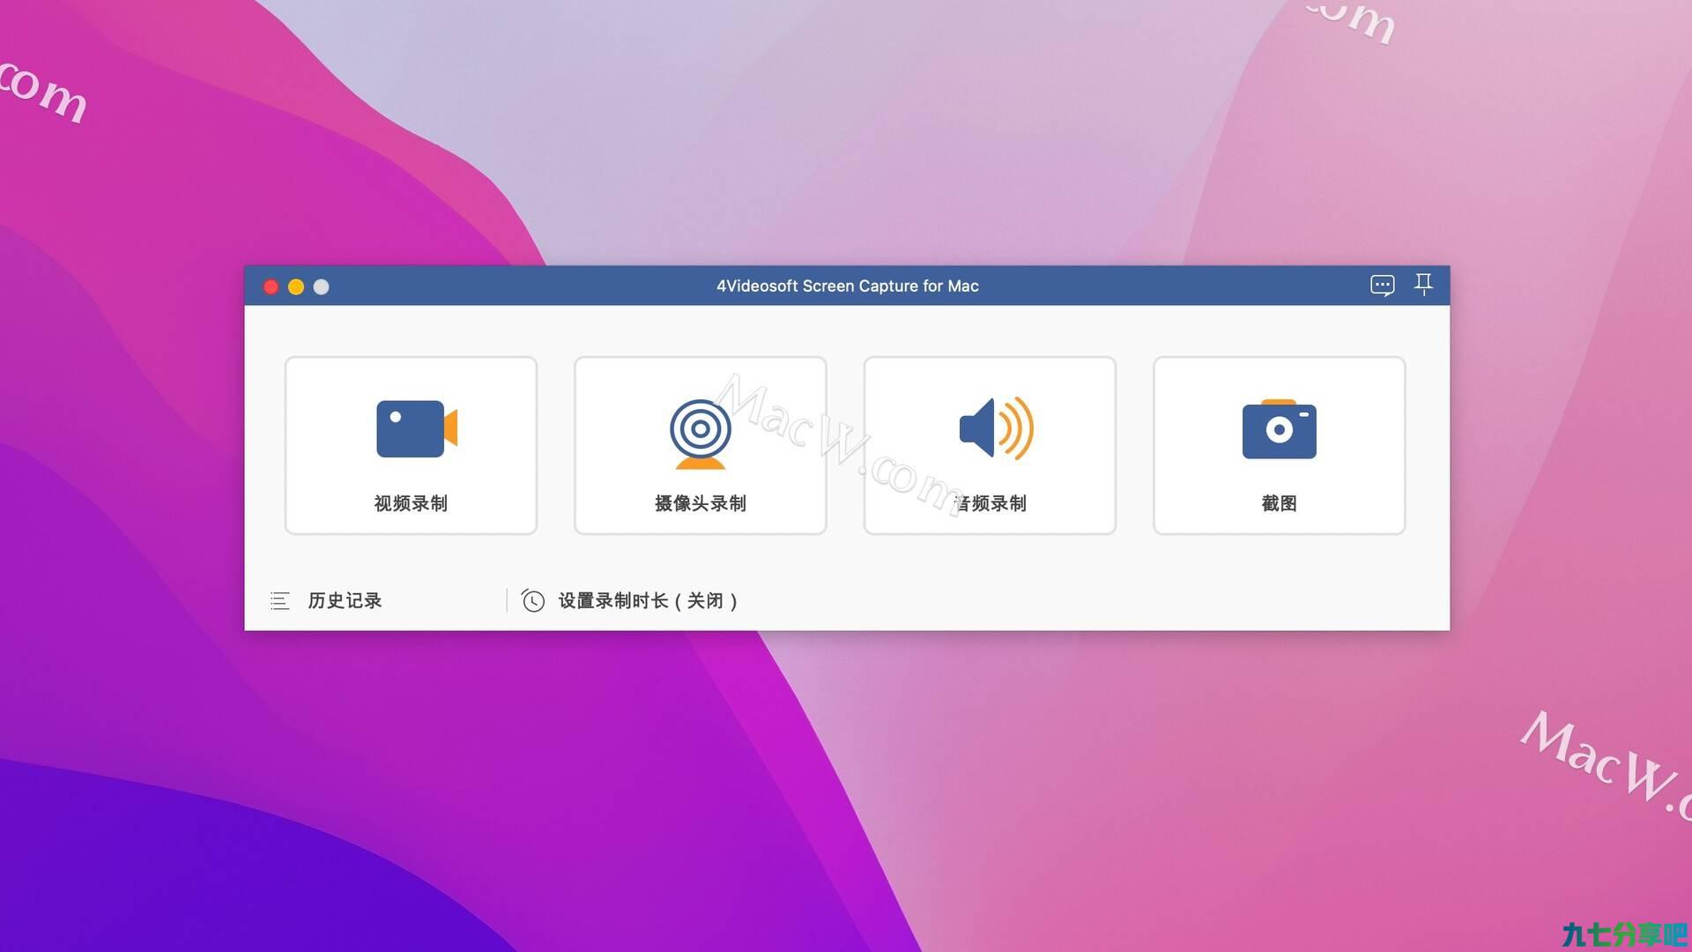Minimize the window with the yellow button
Viewport: 1692px width, 952px height.
(296, 286)
